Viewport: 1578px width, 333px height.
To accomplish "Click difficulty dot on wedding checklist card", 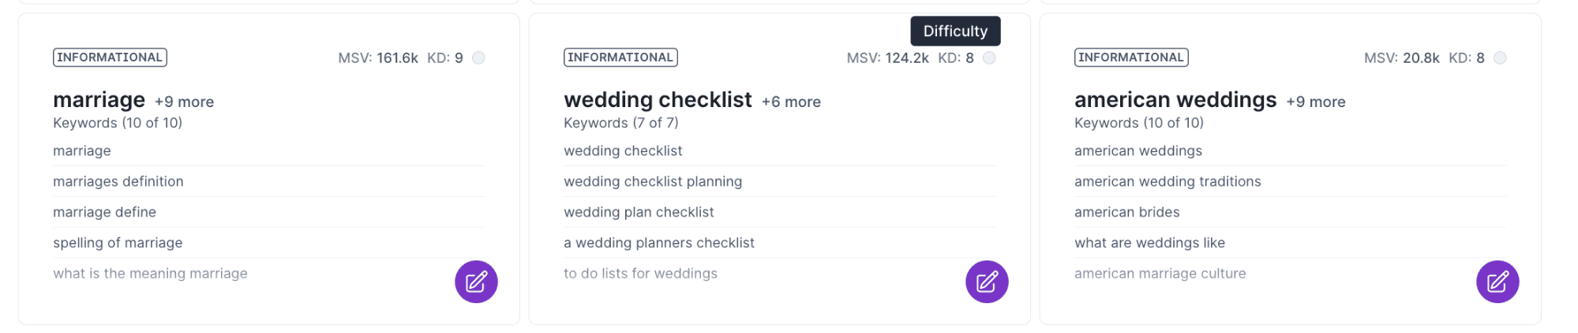I will coord(989,57).
